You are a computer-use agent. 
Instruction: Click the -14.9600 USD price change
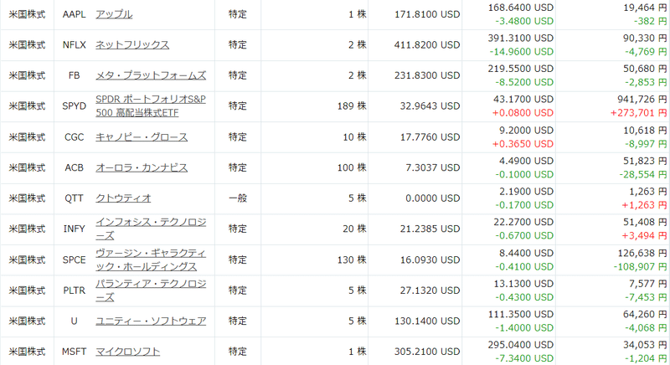pyautogui.click(x=521, y=52)
